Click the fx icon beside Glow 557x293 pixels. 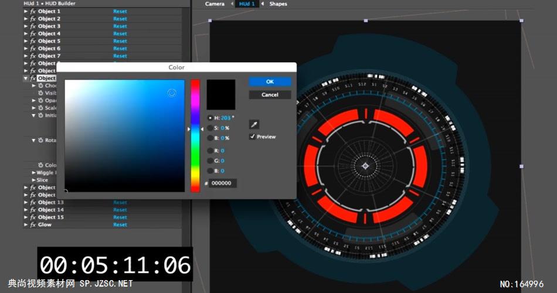pyautogui.click(x=33, y=224)
